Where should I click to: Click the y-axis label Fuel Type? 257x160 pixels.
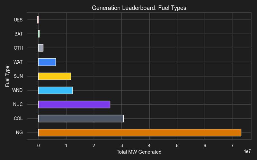tap(7, 76)
